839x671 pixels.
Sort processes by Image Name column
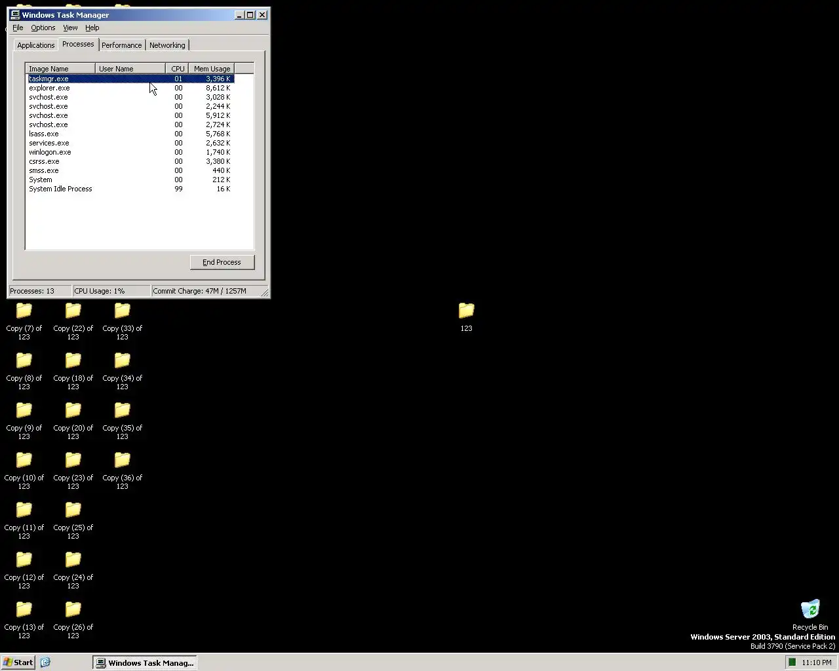pyautogui.click(x=60, y=68)
